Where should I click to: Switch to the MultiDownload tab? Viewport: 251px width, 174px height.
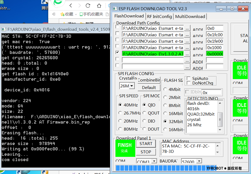tap(190, 16)
